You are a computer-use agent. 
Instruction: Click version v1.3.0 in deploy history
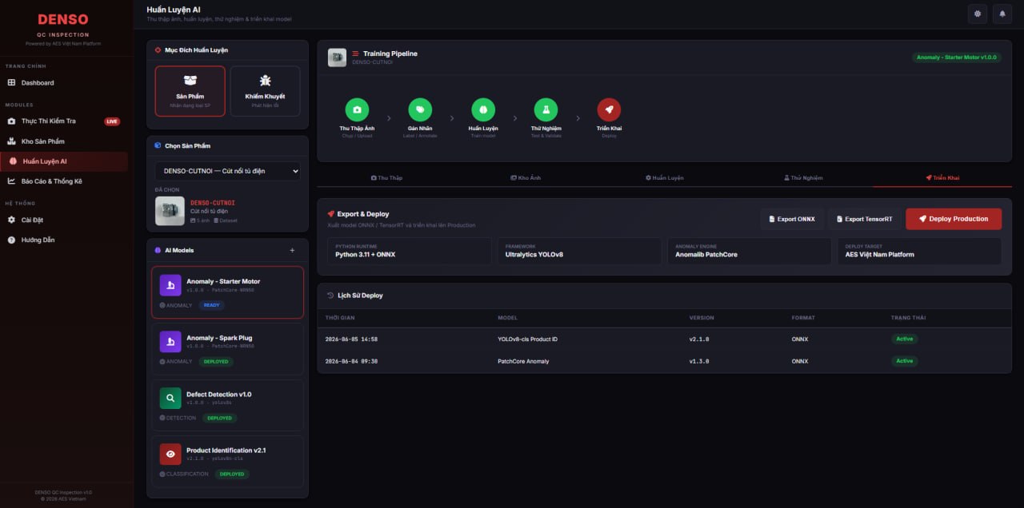(x=699, y=361)
